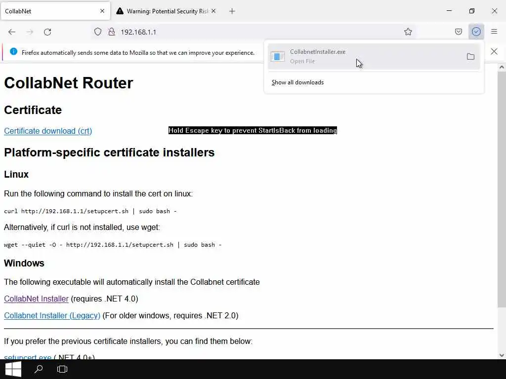
Task: Click the wget --quiet command text
Action: click(x=113, y=245)
